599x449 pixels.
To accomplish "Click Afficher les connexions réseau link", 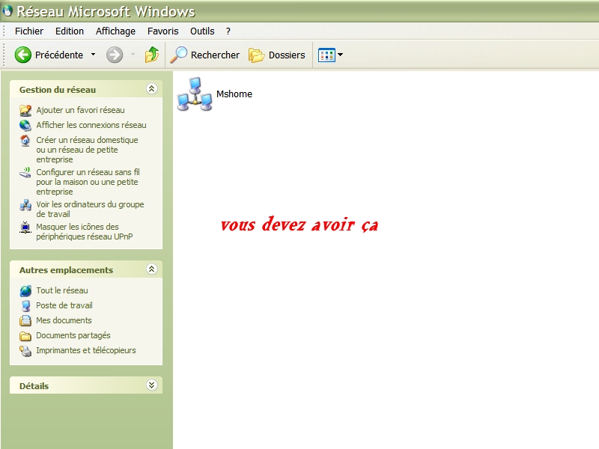I will click(91, 125).
